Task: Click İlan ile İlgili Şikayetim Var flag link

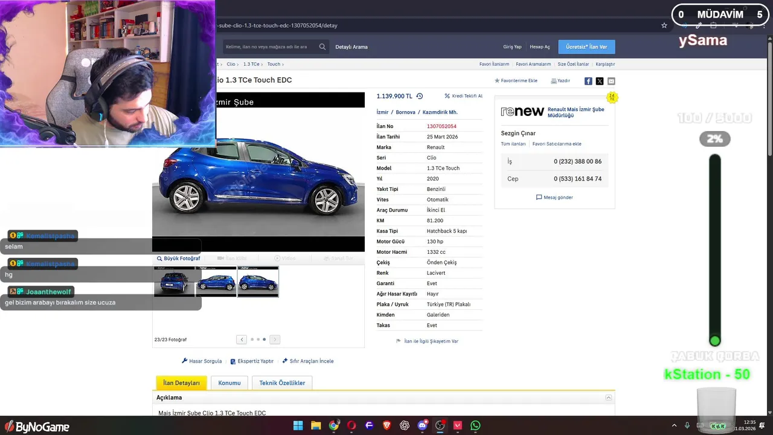Action: 427,341
